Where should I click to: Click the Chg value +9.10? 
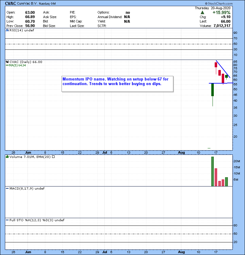click(x=225, y=17)
